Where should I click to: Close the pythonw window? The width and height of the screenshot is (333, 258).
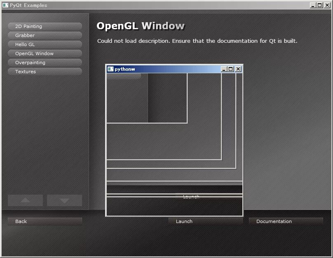point(238,69)
